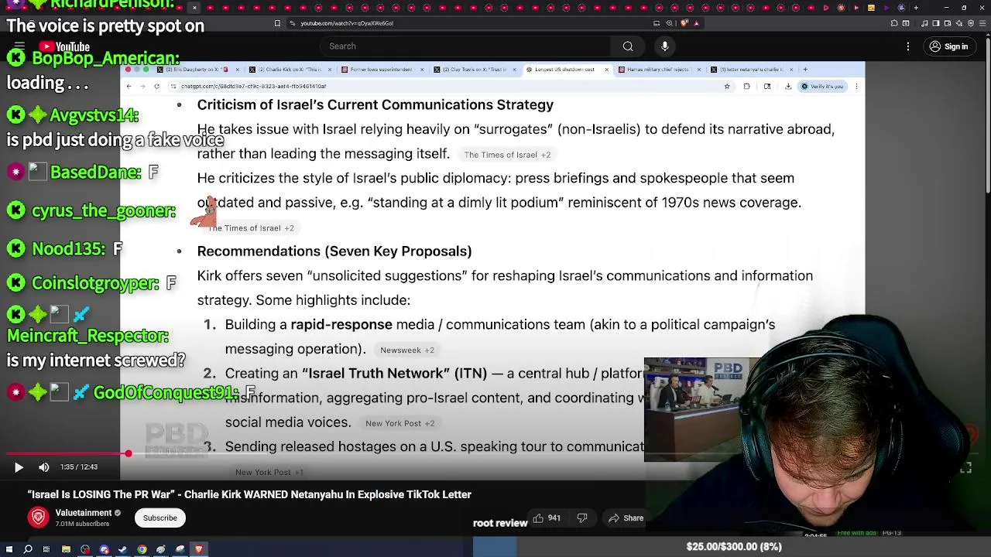Add new tab in inner Chrome window
Image resolution: width=991 pixels, height=557 pixels.
[805, 70]
